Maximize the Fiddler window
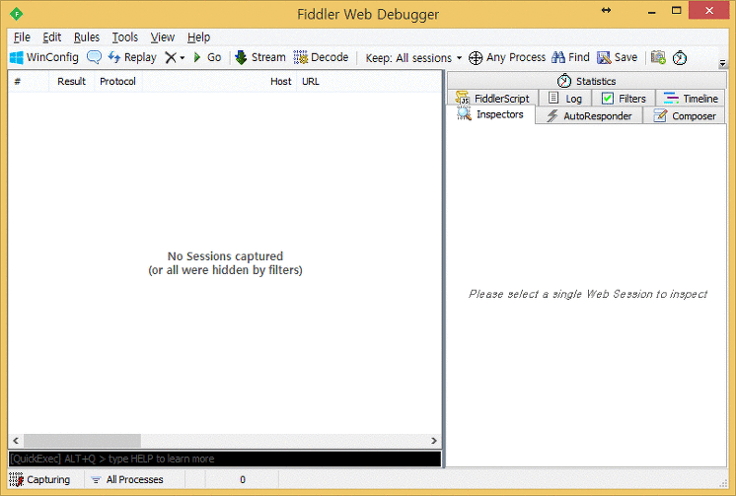This screenshot has width=736, height=496. [x=676, y=10]
